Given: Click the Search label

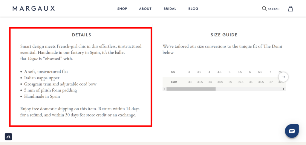Looking at the screenshot, I should [274, 9].
